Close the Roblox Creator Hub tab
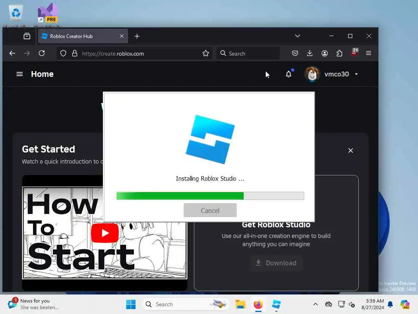 pyautogui.click(x=122, y=36)
